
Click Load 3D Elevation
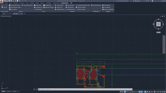pyautogui.click(x=96, y=5)
